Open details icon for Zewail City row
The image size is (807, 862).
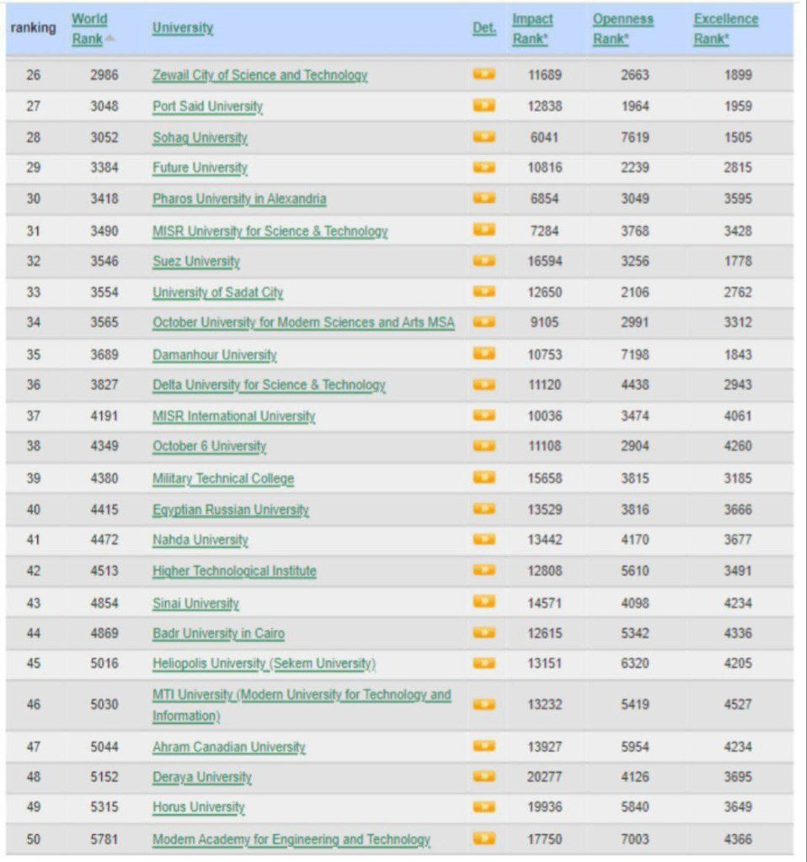click(484, 74)
